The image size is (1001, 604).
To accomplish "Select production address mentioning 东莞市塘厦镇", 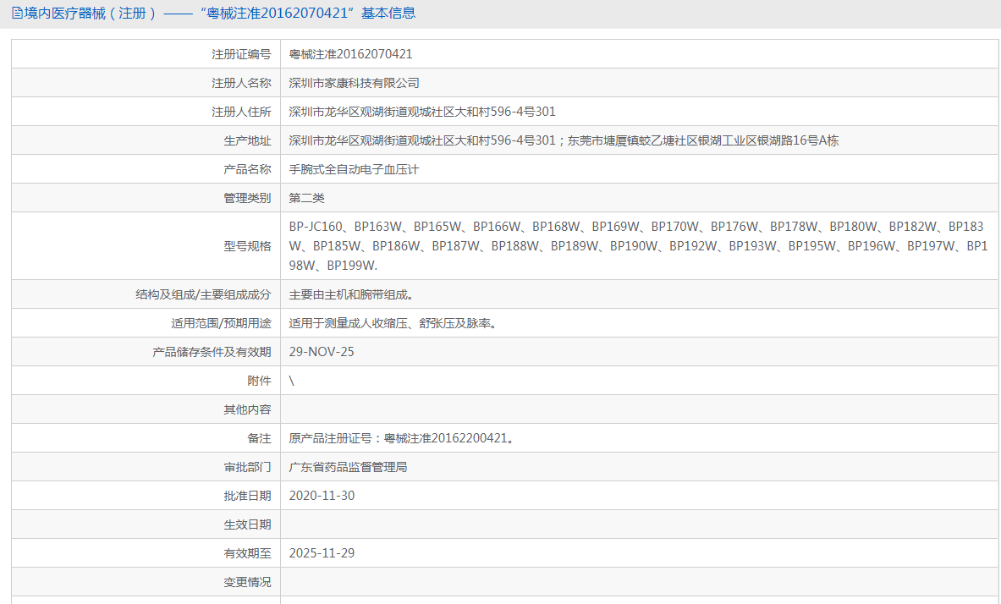I will tap(564, 140).
